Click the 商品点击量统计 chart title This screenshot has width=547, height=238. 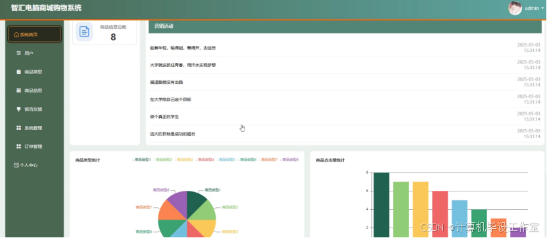point(330,161)
